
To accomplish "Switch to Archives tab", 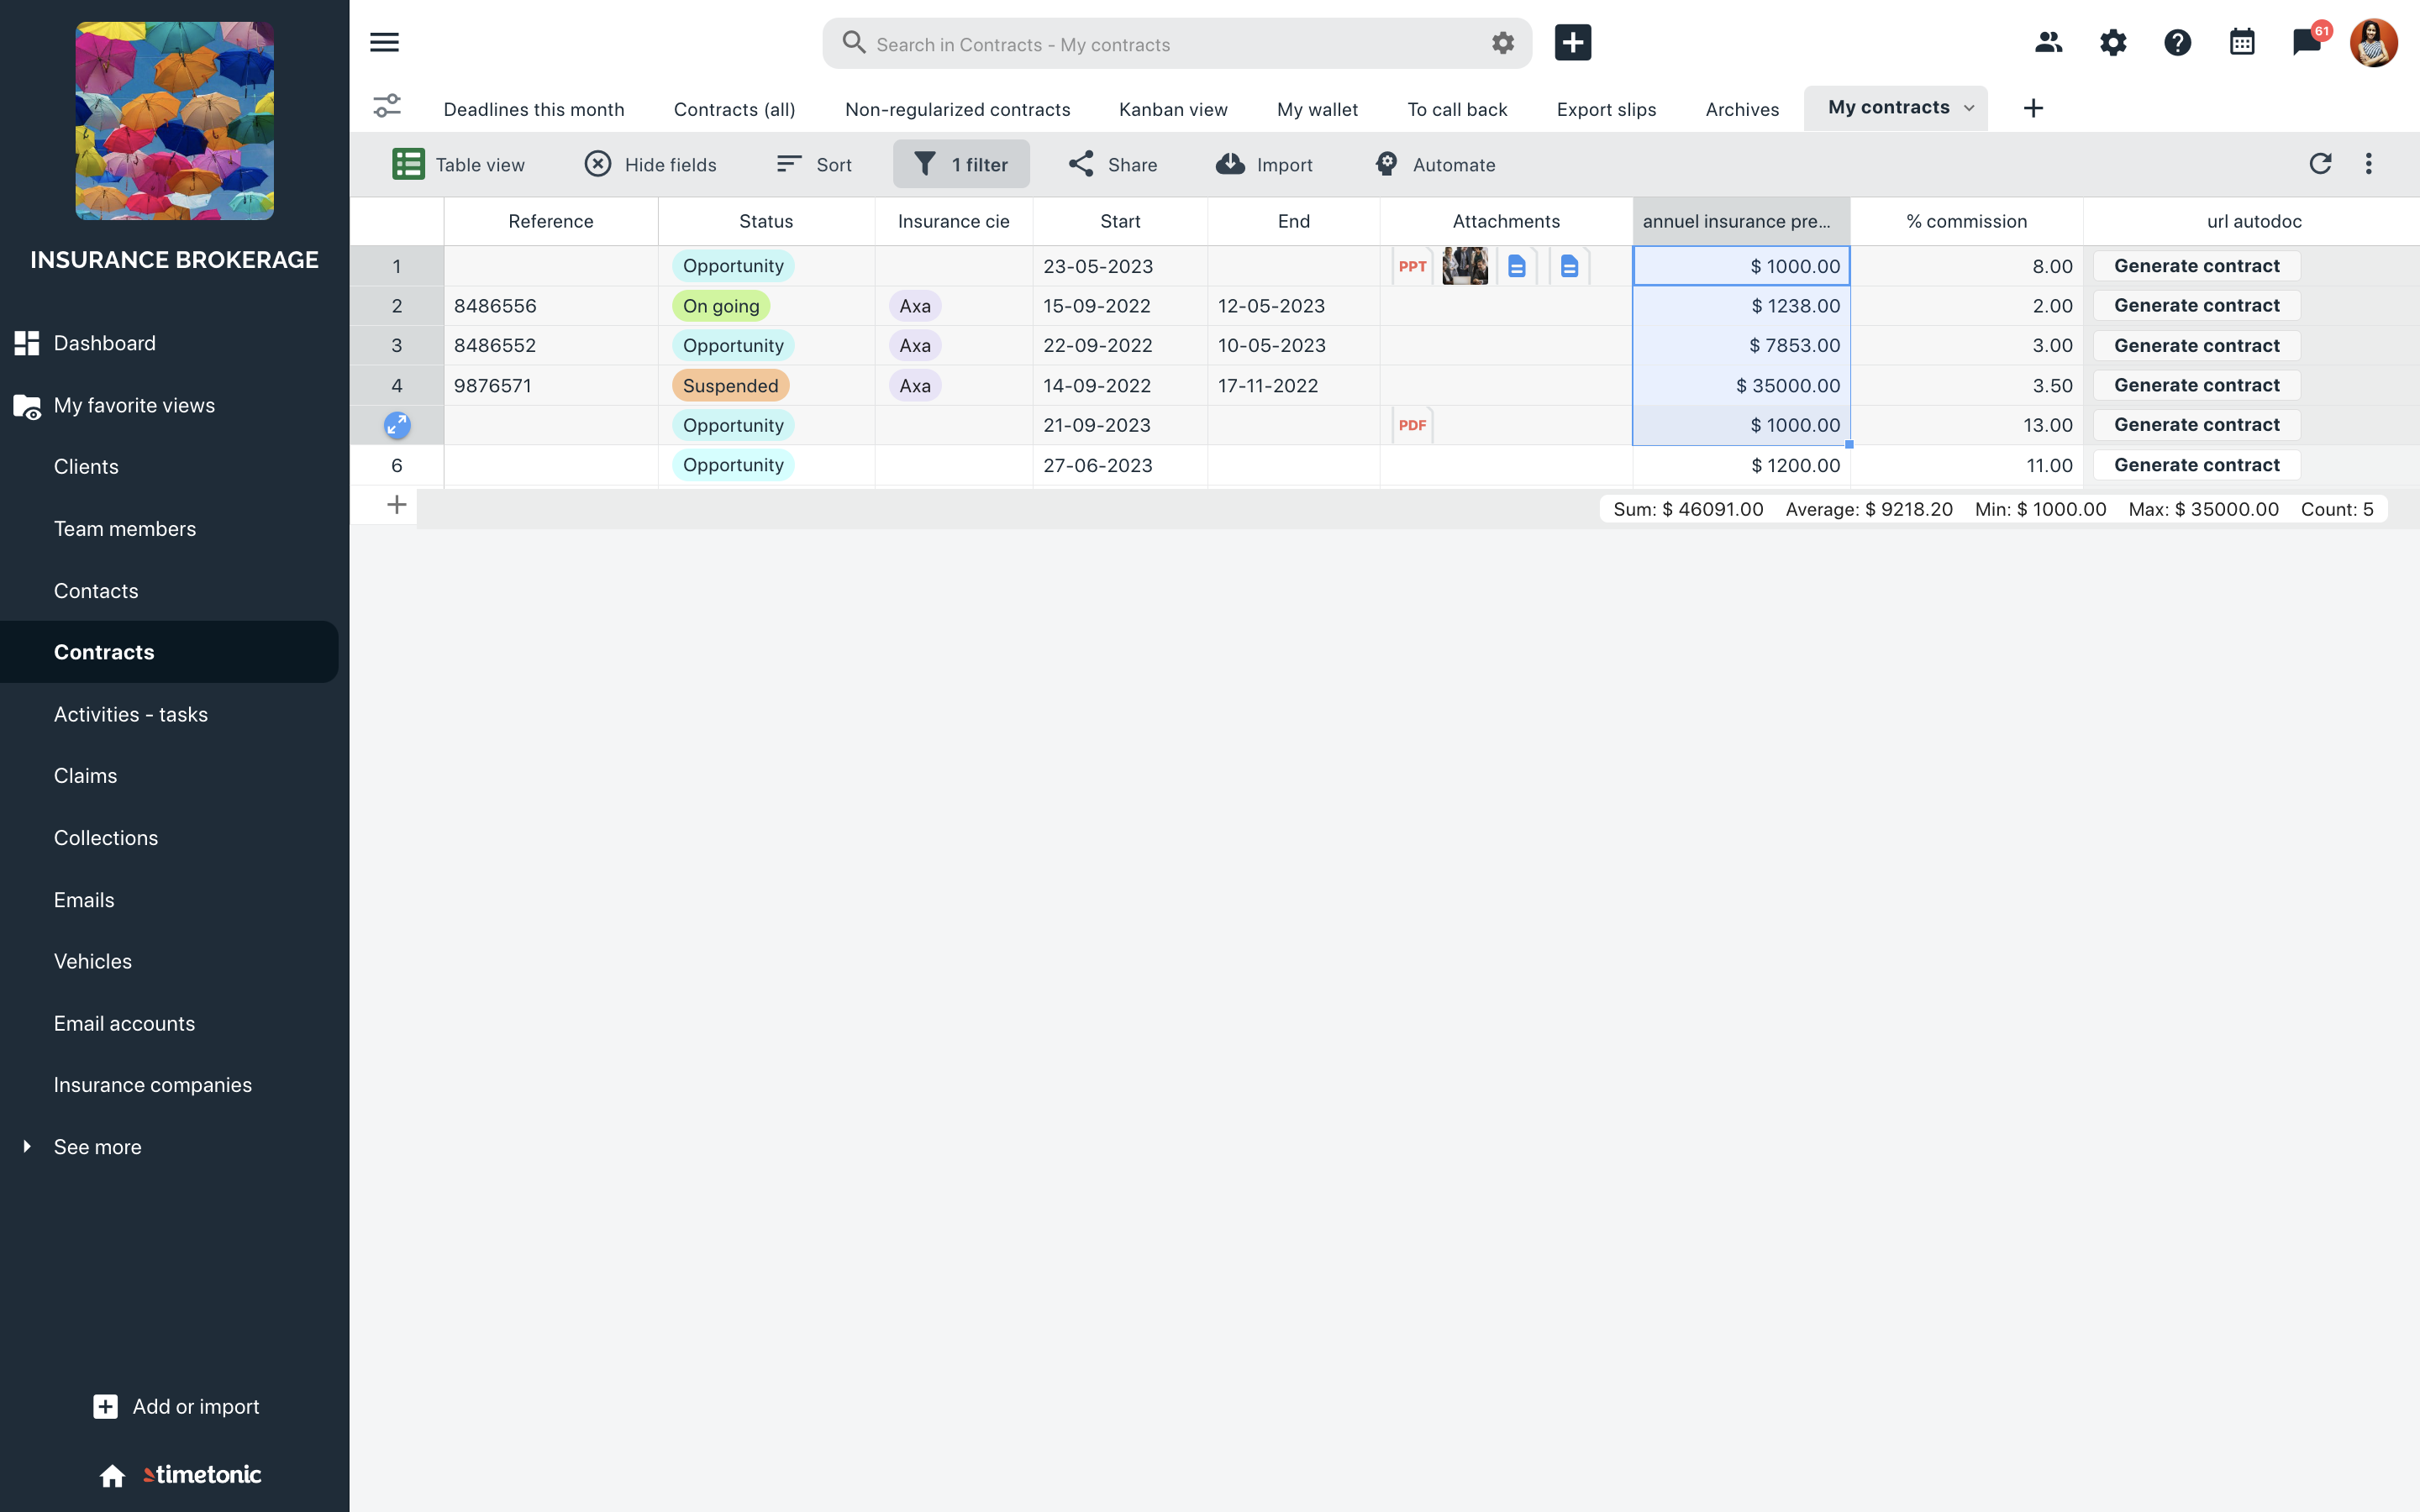I will tap(1742, 109).
